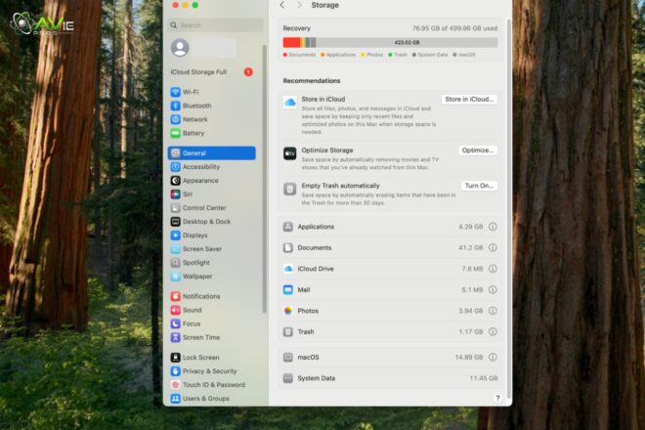Go back with the left chevron
Screen dimensions: 645x430
[x=282, y=5]
